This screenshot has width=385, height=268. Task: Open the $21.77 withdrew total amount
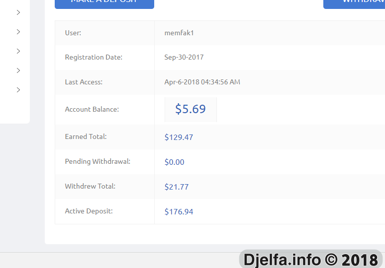[x=177, y=187]
